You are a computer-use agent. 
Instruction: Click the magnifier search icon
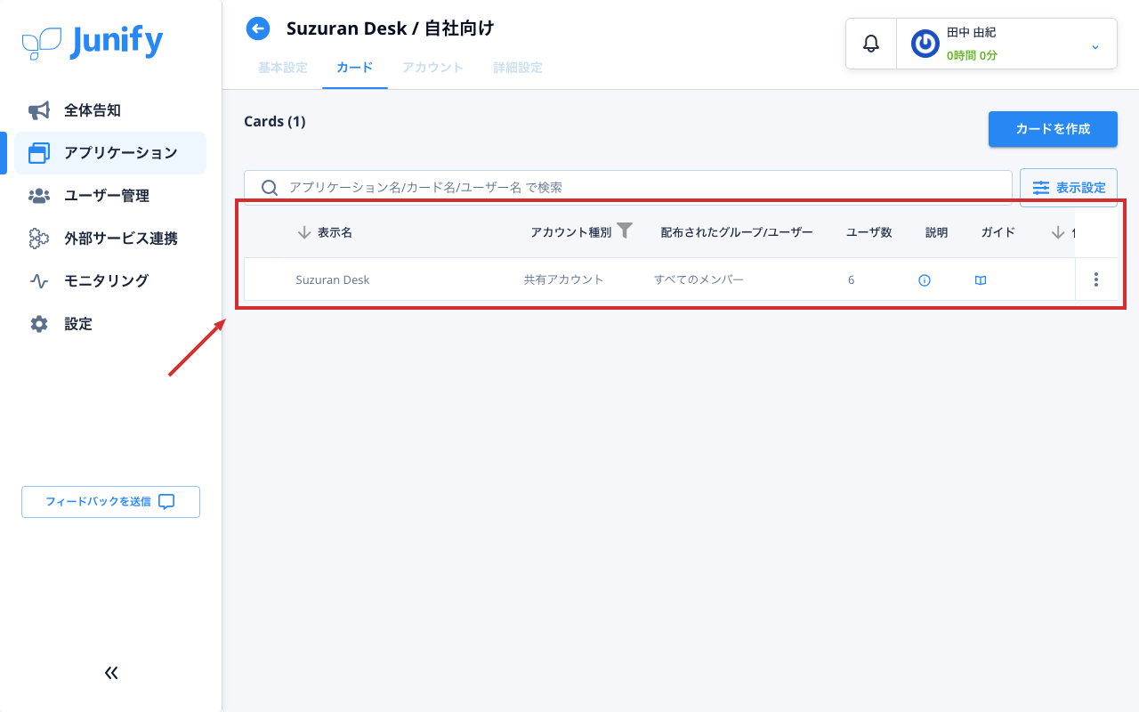pos(270,188)
